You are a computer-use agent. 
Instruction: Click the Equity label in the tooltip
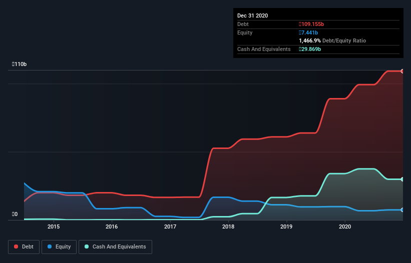click(x=245, y=32)
